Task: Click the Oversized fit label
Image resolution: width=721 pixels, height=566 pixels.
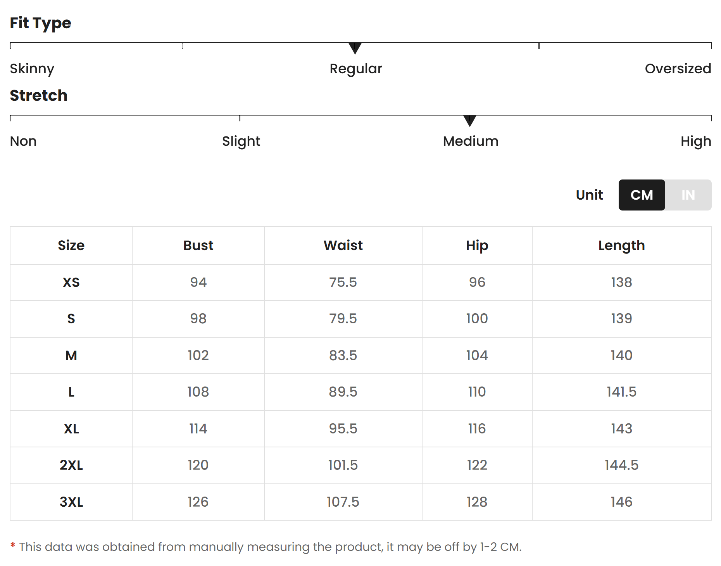Action: pyautogui.click(x=678, y=69)
